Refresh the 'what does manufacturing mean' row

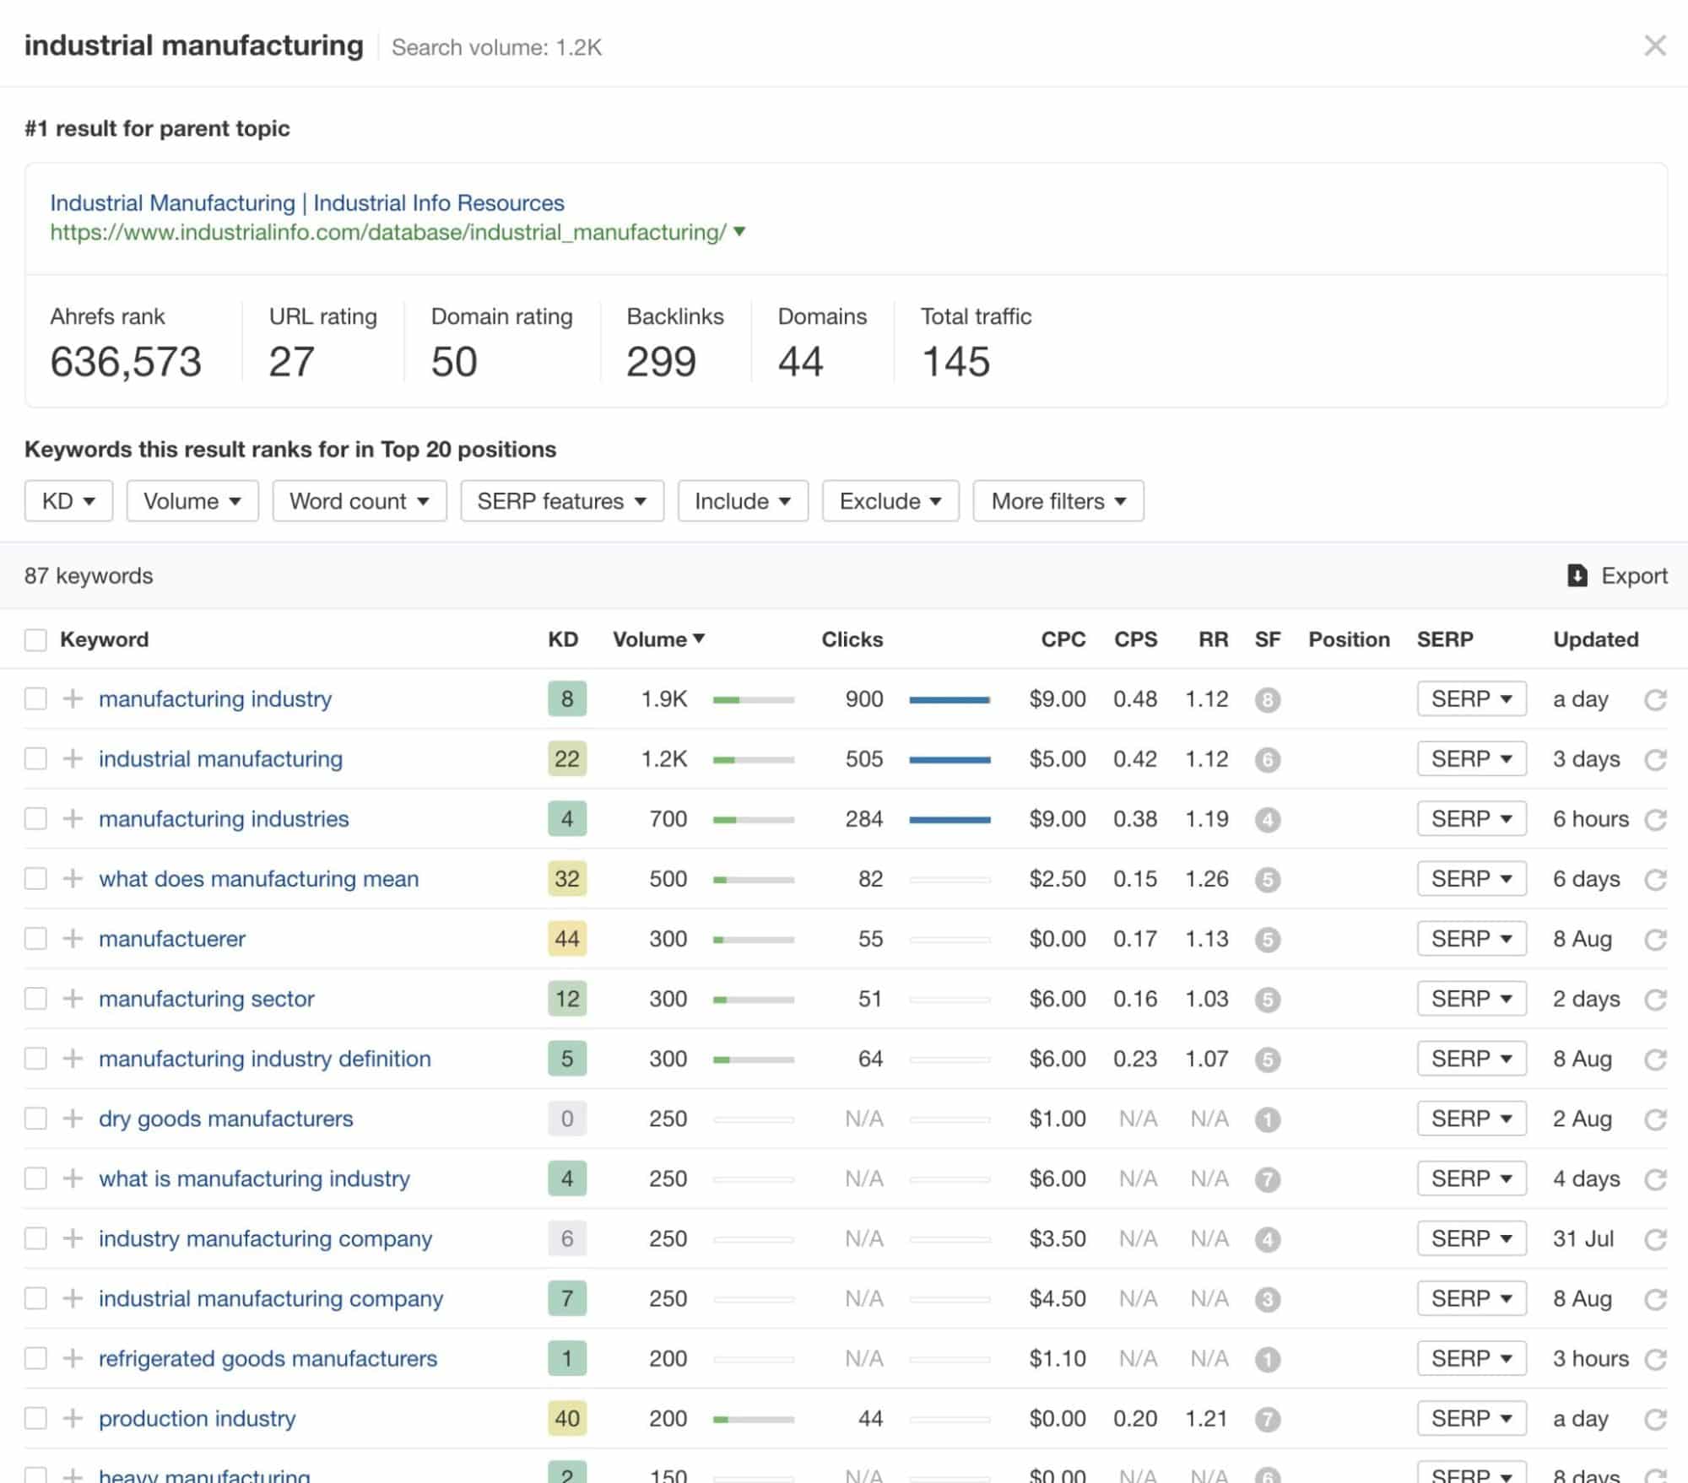(1655, 879)
